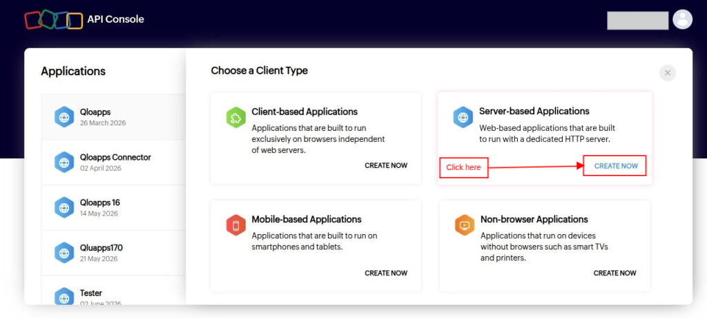Click the grey account name box

(x=637, y=21)
